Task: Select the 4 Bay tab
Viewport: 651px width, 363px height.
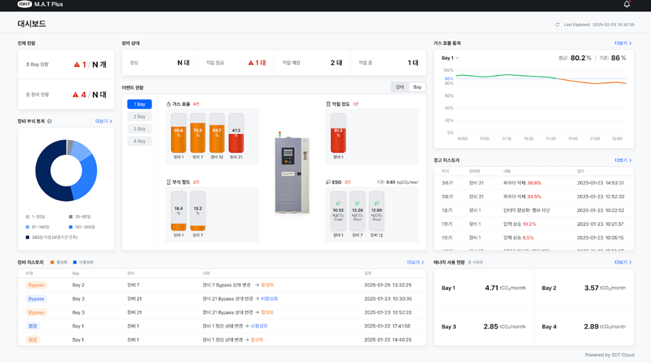Action: (140, 141)
